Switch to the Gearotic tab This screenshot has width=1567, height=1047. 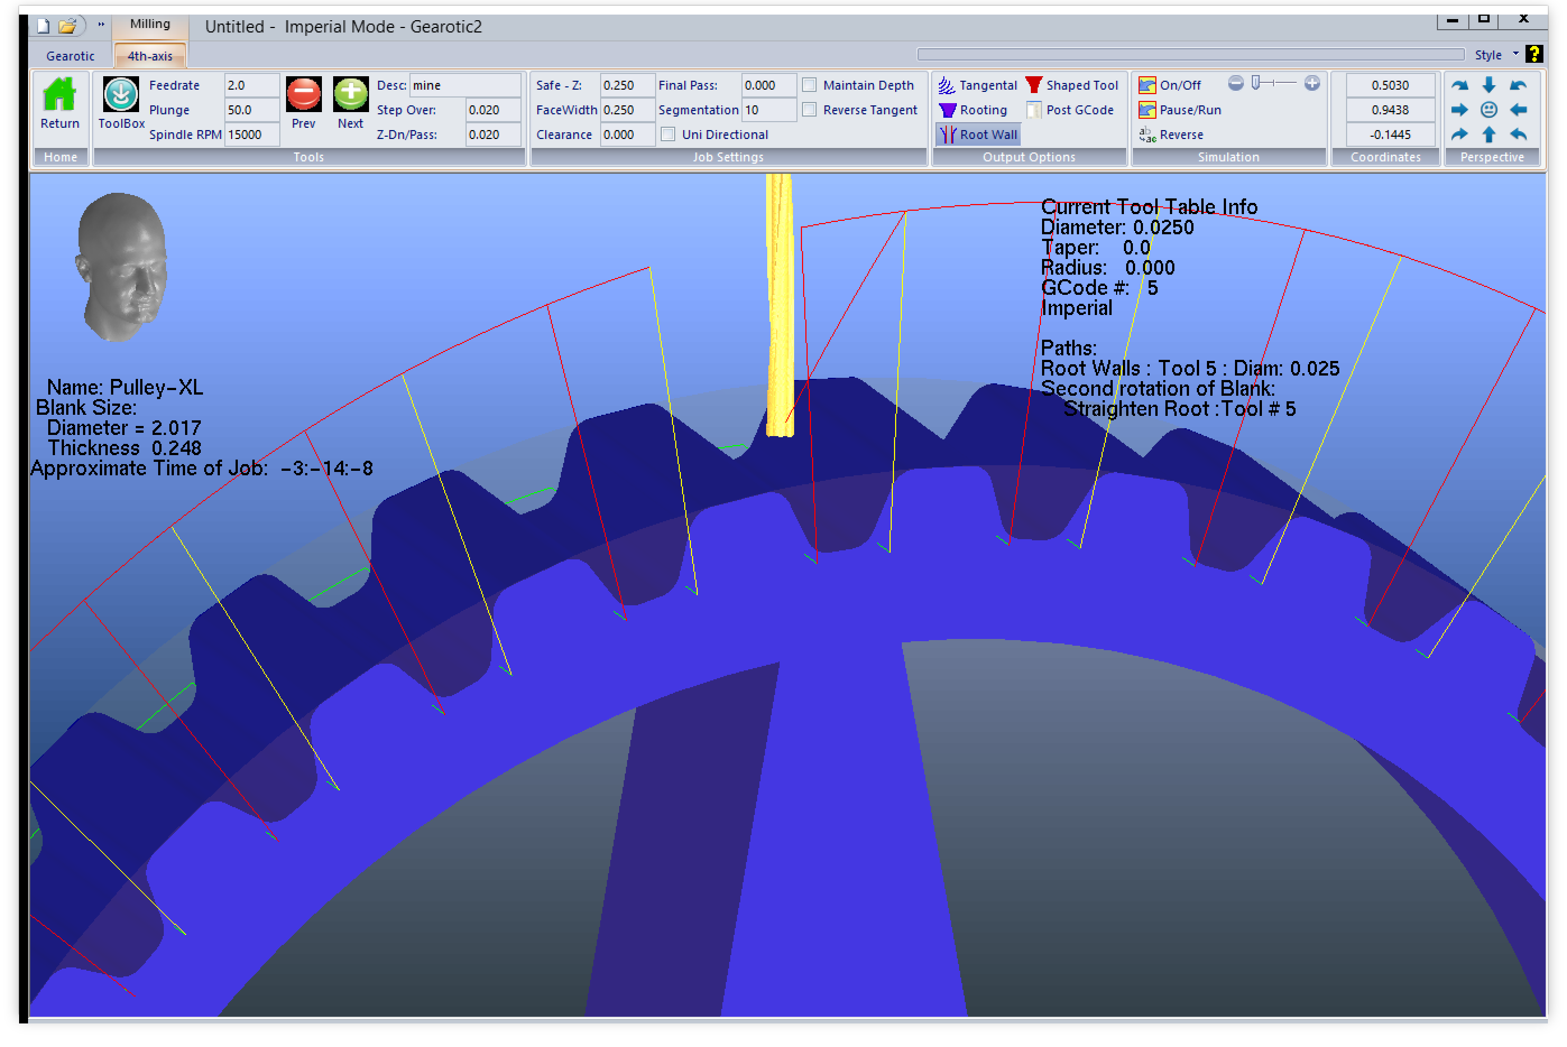[70, 56]
